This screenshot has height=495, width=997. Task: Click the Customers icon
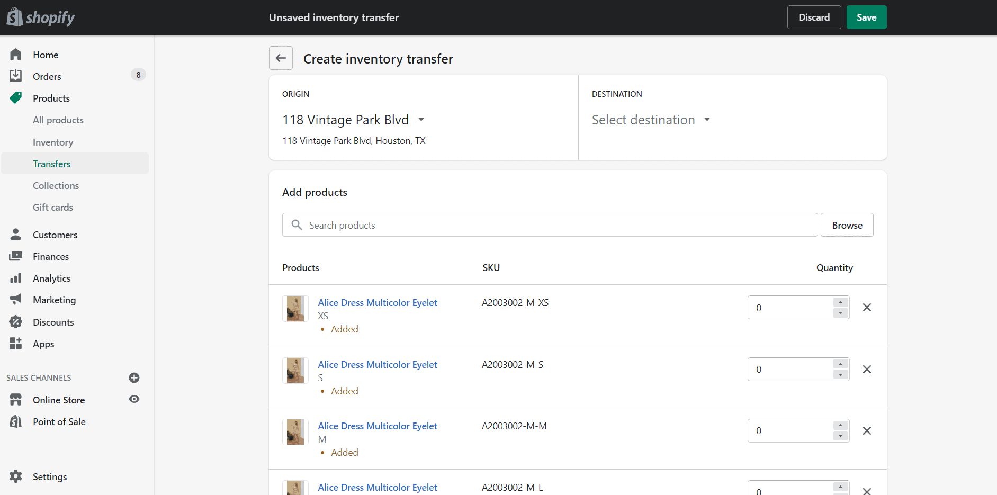click(16, 235)
